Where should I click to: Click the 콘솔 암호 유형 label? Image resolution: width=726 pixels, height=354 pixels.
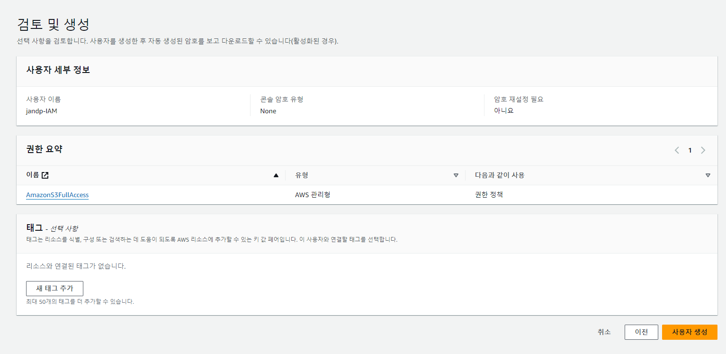click(x=282, y=100)
